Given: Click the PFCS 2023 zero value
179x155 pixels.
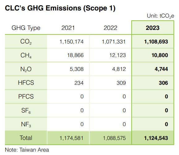Looking at the screenshot, I should pos(166,96).
